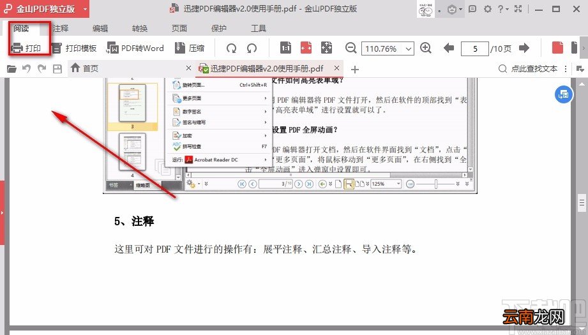Launch PDF转Word conversion
This screenshot has width=588, height=335.
click(135, 48)
